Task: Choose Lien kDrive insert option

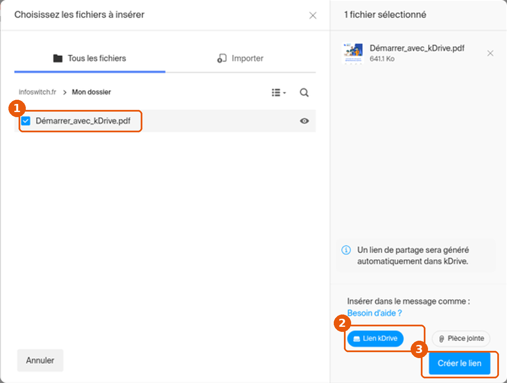Action: coord(375,339)
